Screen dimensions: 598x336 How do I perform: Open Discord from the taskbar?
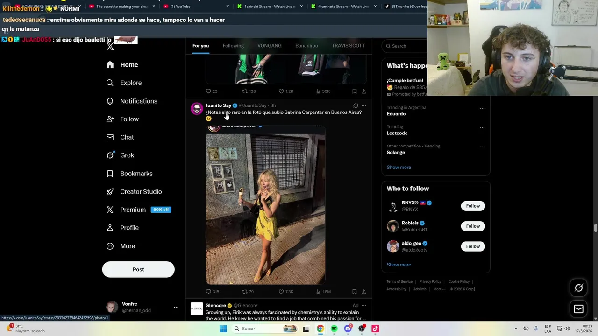(x=348, y=329)
